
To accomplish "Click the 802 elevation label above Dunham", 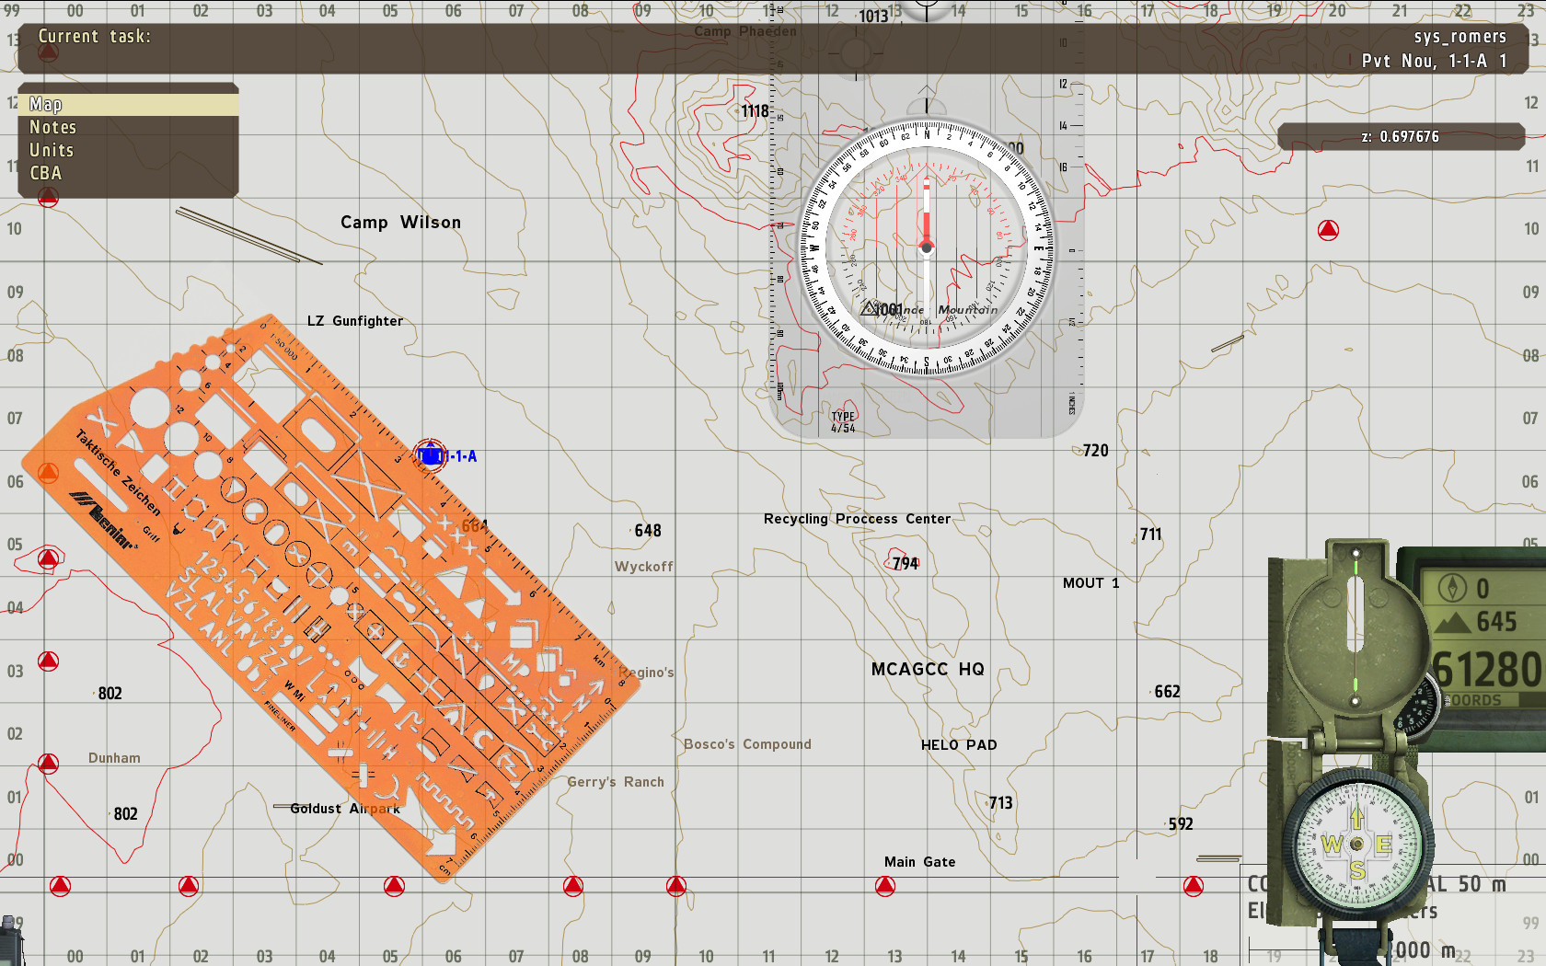I will click(110, 694).
